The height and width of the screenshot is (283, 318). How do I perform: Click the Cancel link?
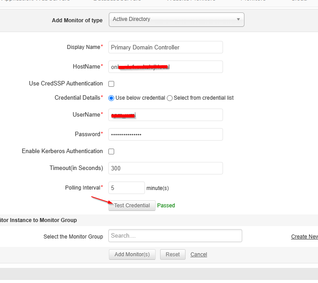point(199,255)
